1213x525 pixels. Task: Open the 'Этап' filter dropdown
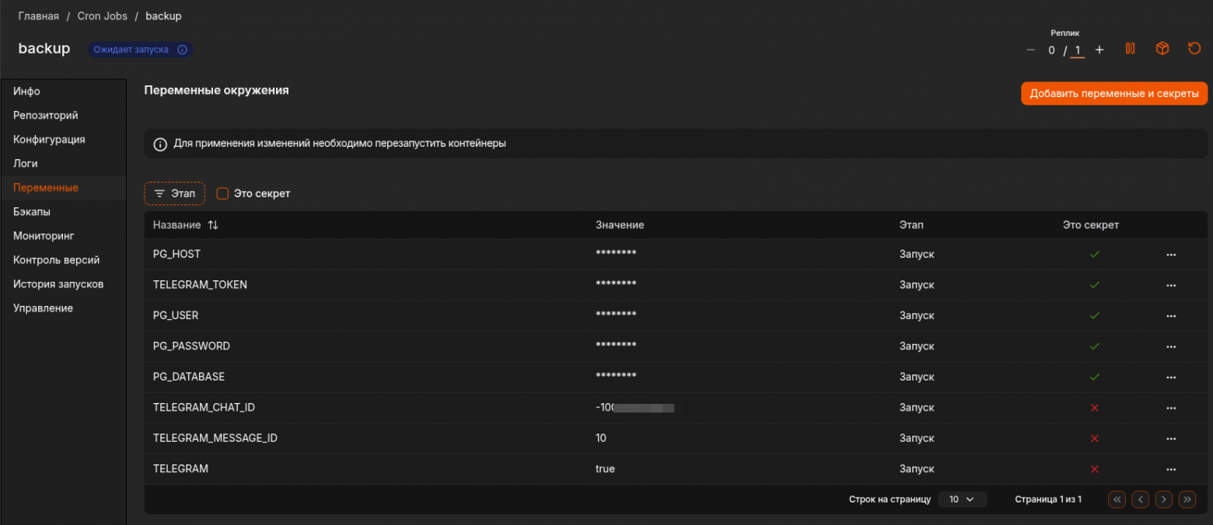point(174,193)
